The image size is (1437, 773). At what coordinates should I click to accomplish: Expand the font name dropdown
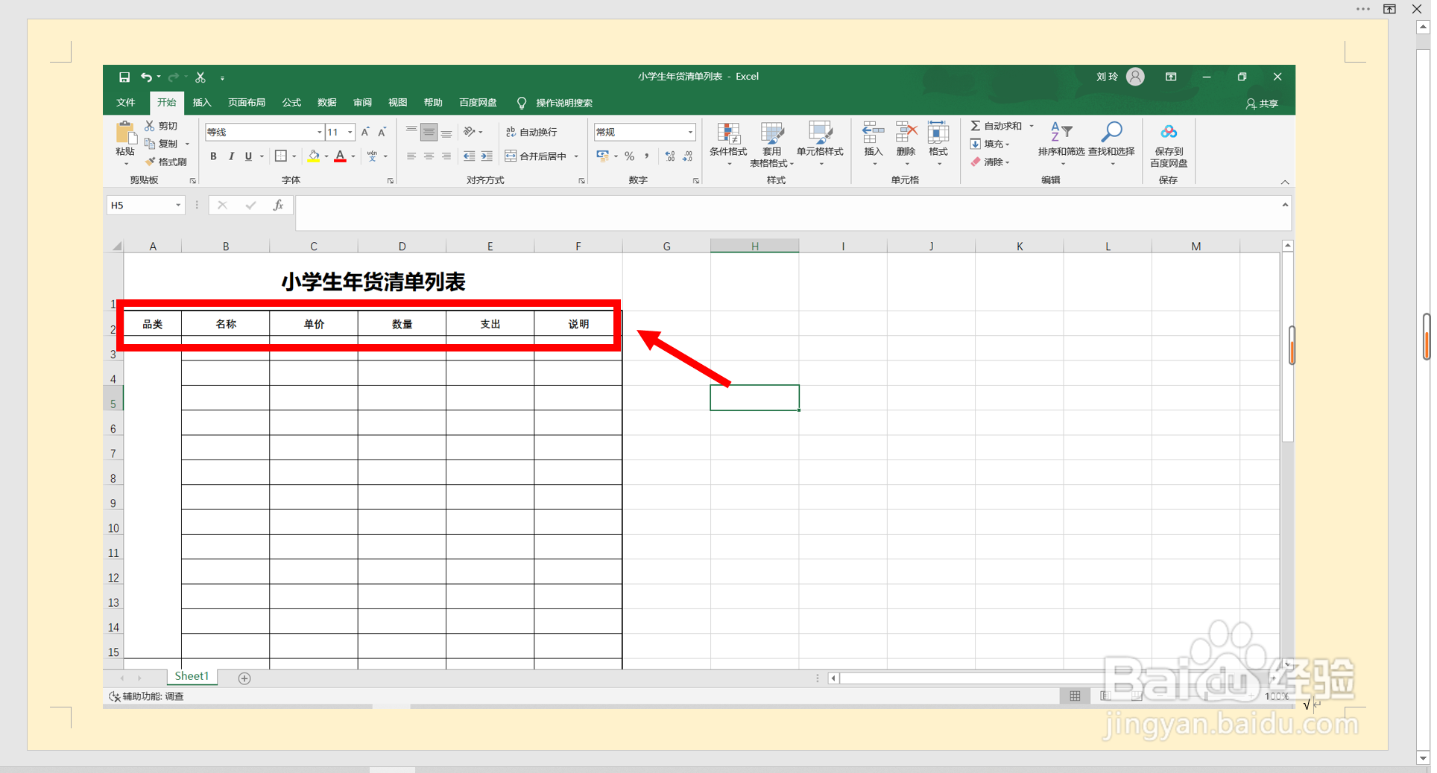tap(320, 133)
